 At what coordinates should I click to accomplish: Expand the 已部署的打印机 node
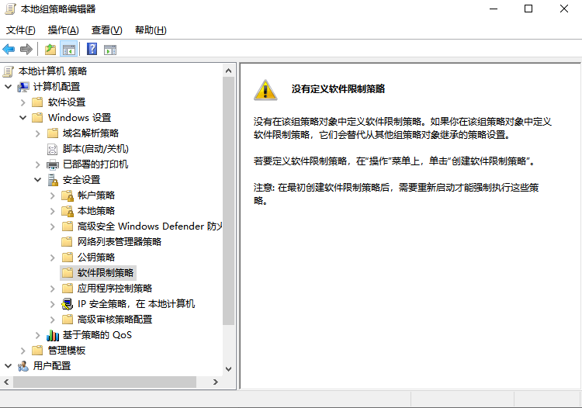pyautogui.click(x=37, y=164)
